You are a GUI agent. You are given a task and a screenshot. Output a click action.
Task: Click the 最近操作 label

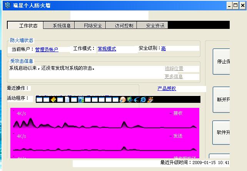click(x=18, y=88)
